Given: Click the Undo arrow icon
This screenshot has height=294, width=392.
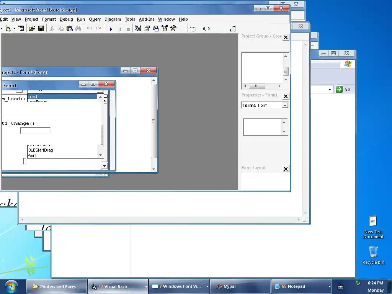Looking at the screenshot, I should 90,28.
